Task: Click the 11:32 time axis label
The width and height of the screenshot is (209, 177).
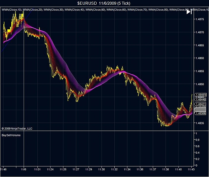Action: click(114, 169)
